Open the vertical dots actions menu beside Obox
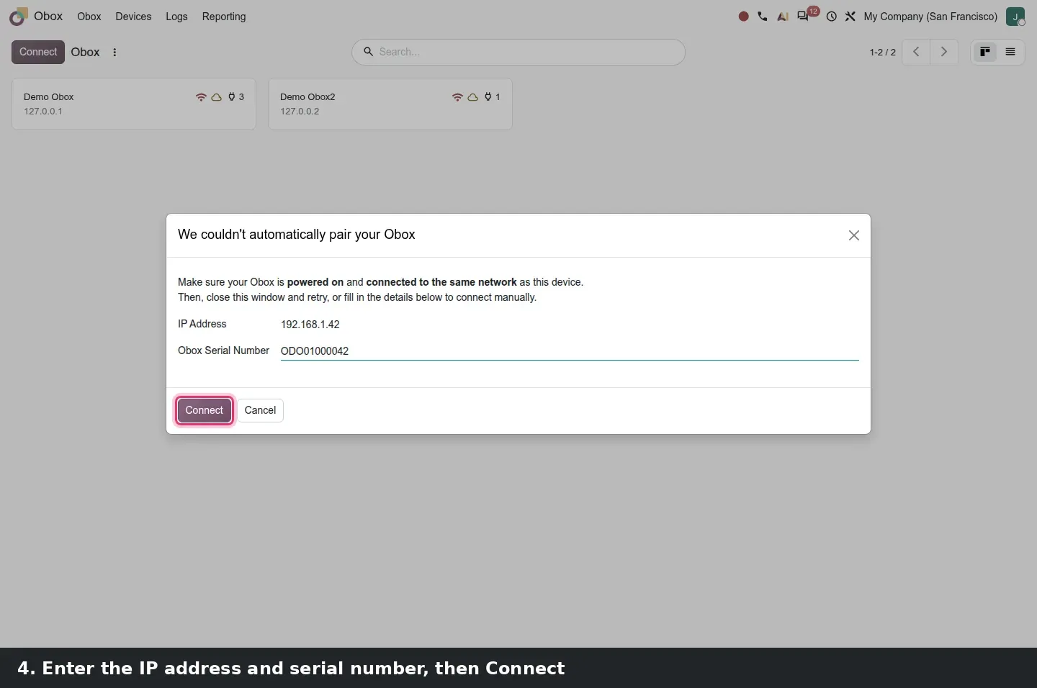This screenshot has width=1037, height=688. (x=115, y=52)
